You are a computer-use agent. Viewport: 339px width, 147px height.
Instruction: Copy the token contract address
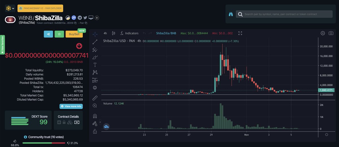point(75,23)
